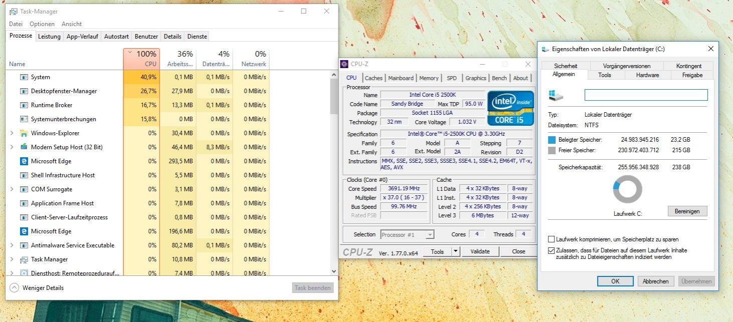
Task: Click the CPU-Z title bar icon
Action: pyautogui.click(x=344, y=64)
